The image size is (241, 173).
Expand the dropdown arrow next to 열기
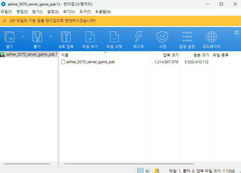[x=23, y=37]
